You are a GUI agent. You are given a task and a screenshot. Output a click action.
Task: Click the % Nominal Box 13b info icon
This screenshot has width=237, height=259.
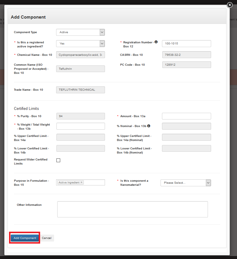[149, 126]
